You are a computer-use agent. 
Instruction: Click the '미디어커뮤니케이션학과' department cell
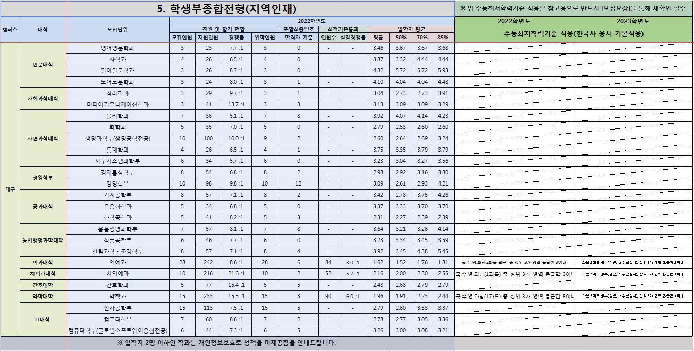pyautogui.click(x=117, y=104)
